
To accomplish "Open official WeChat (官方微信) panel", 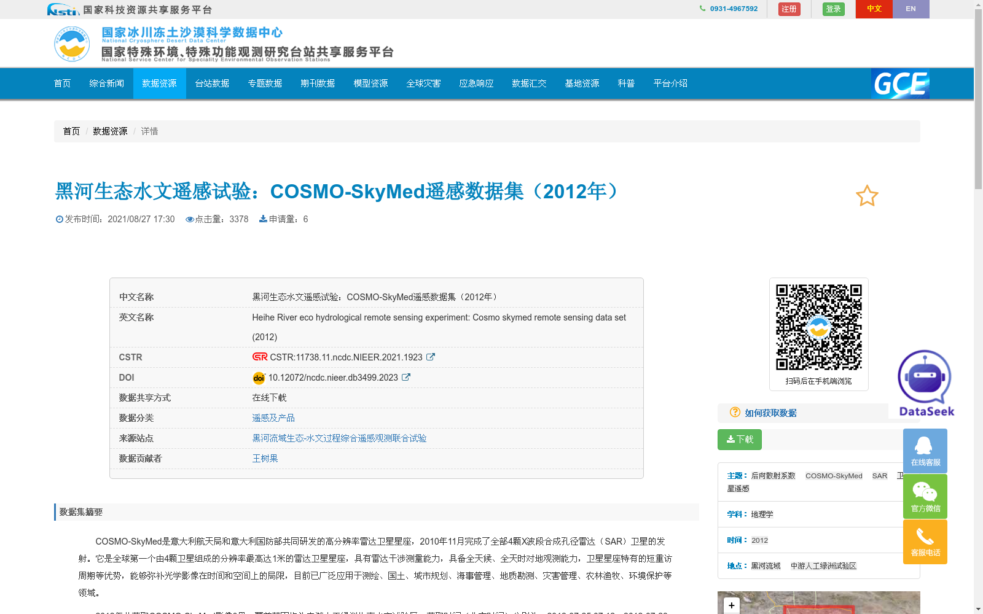I will (x=925, y=496).
